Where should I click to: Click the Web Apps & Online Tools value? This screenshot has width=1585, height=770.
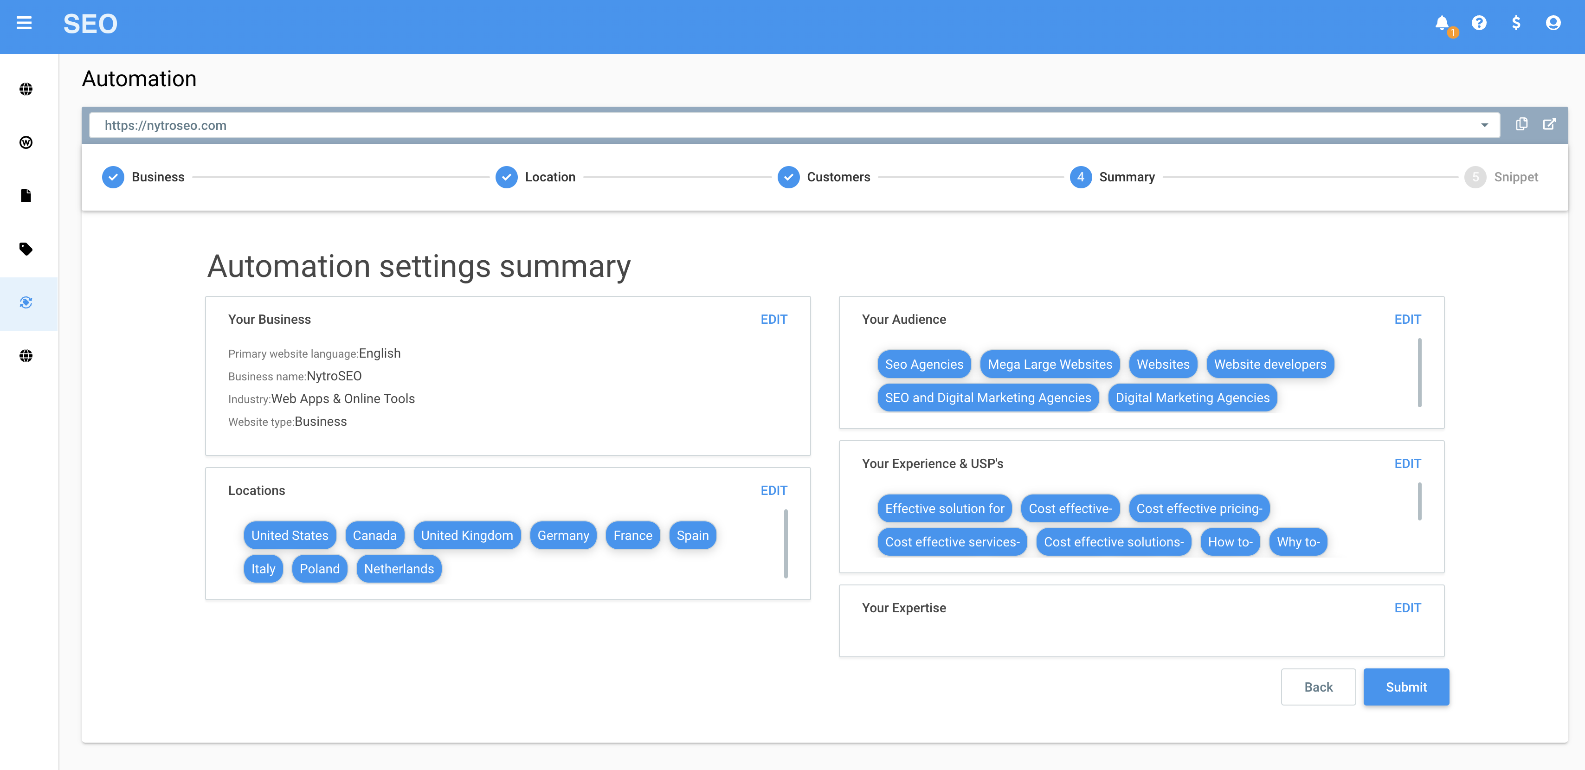click(343, 398)
